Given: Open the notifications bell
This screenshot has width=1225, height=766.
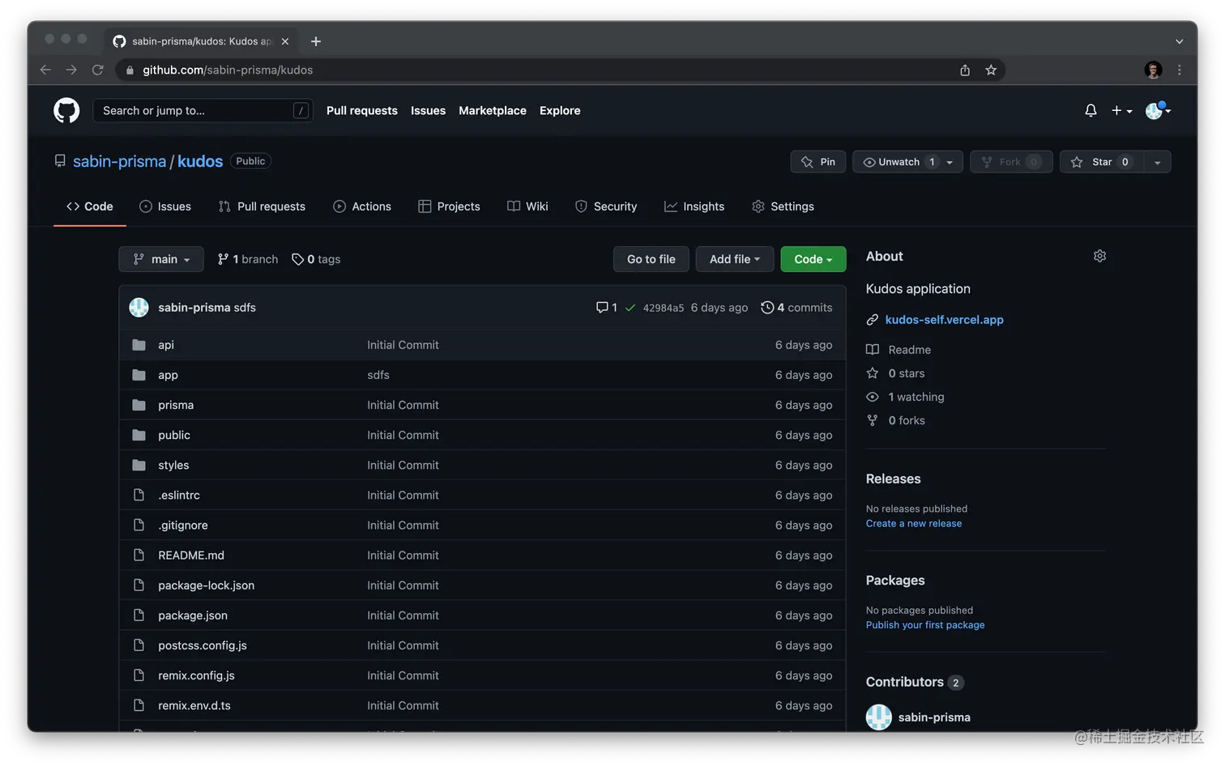Looking at the screenshot, I should [x=1091, y=111].
